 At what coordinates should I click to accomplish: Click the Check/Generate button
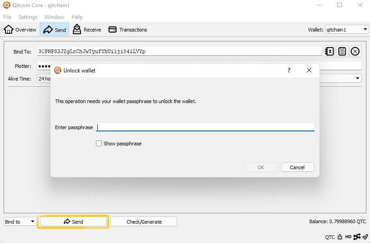coord(144,221)
